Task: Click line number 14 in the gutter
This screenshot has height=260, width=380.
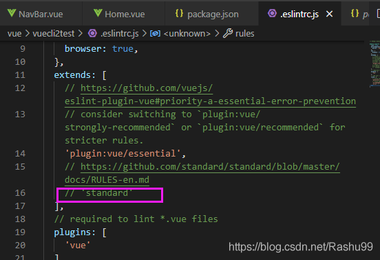Action: pyautogui.click(x=20, y=154)
